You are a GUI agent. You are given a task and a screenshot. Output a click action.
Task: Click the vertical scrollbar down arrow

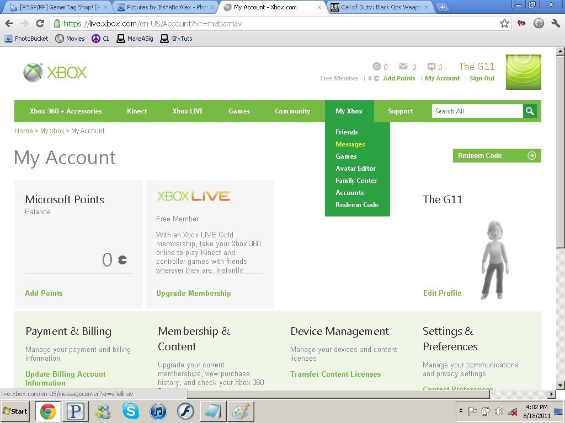point(560,385)
